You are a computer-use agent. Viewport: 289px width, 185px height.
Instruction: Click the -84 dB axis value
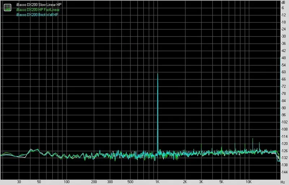(x=283, y=101)
